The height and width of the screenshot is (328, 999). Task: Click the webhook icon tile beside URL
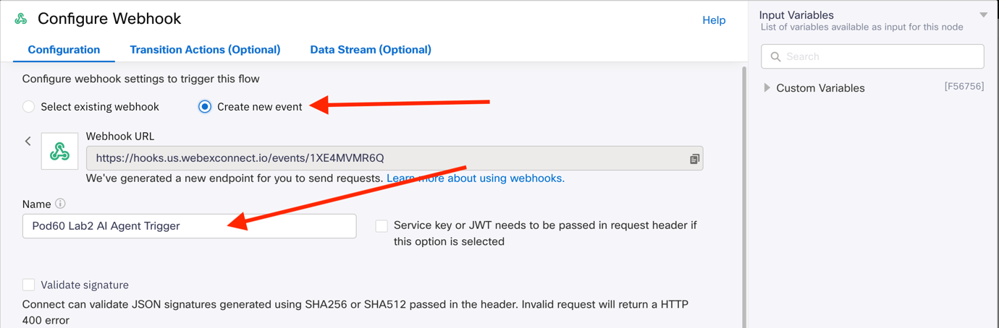tap(59, 152)
